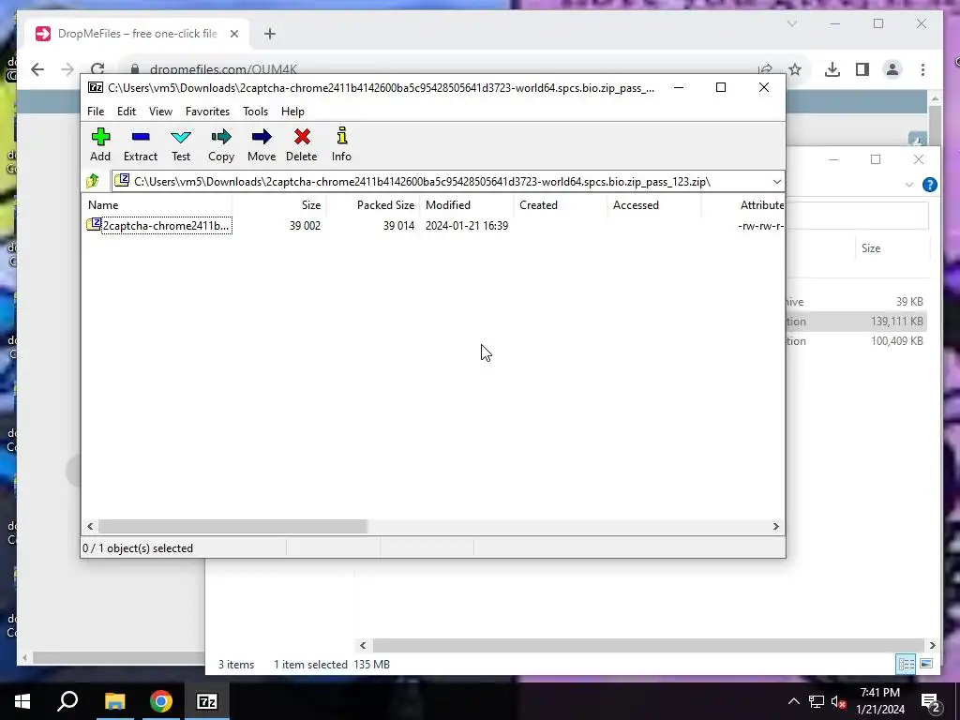Close the DropMeFiles browser tab
The image size is (960, 720).
click(x=233, y=34)
